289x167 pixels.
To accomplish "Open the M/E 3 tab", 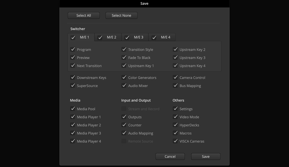I will coord(138,37).
